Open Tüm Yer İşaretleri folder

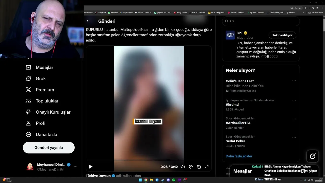316,12
